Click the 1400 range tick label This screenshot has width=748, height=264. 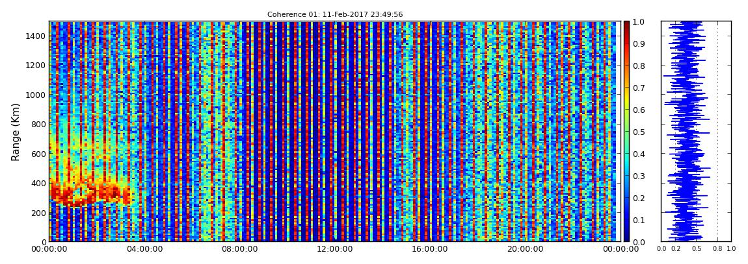pyautogui.click(x=35, y=36)
